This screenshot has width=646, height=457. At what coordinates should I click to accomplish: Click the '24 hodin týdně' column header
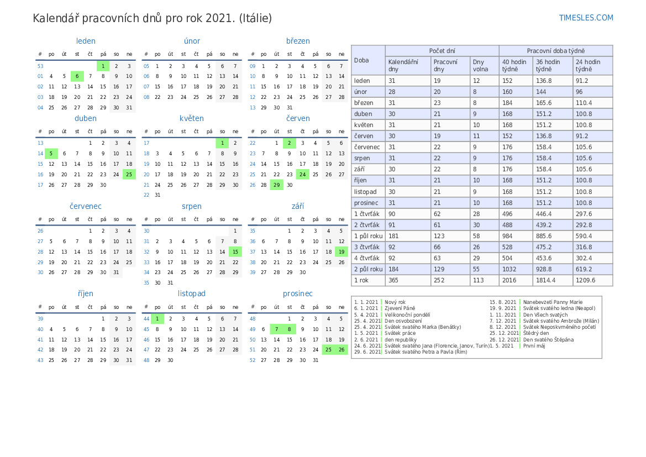pos(593,66)
